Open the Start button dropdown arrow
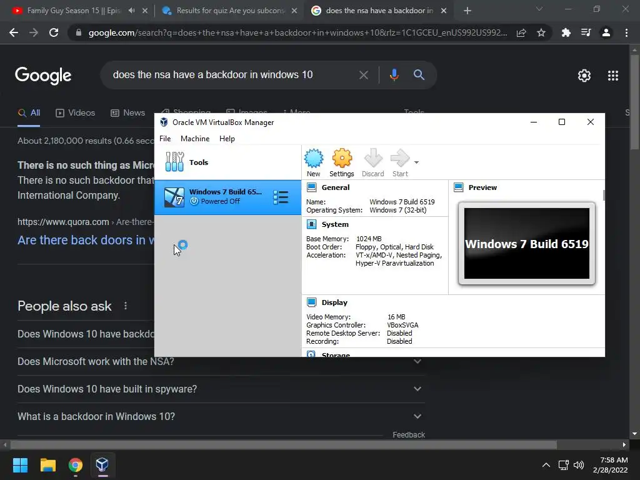The height and width of the screenshot is (480, 640). coord(416,162)
